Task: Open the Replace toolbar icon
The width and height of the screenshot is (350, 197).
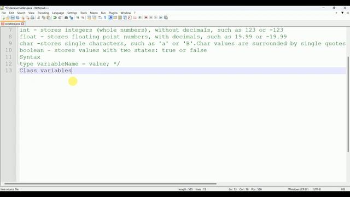Action: [71, 18]
